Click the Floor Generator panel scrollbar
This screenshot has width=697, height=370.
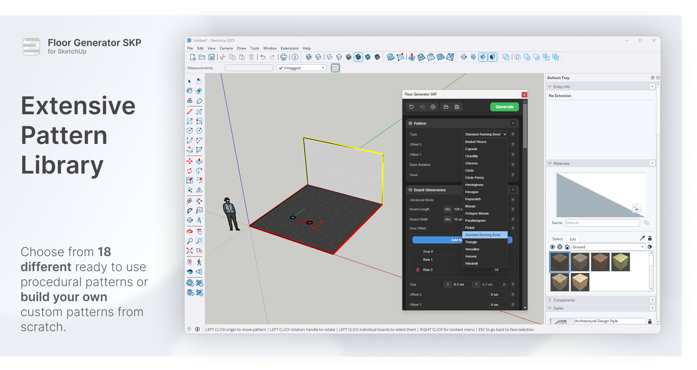(x=525, y=126)
